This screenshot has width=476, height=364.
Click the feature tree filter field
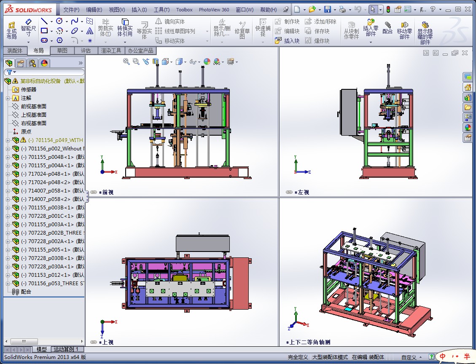click(44, 72)
